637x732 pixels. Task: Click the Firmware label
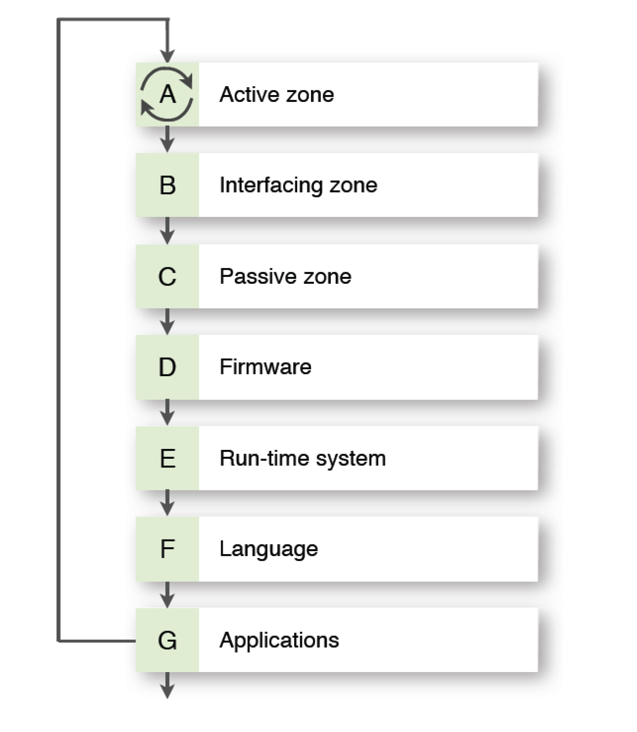click(265, 367)
